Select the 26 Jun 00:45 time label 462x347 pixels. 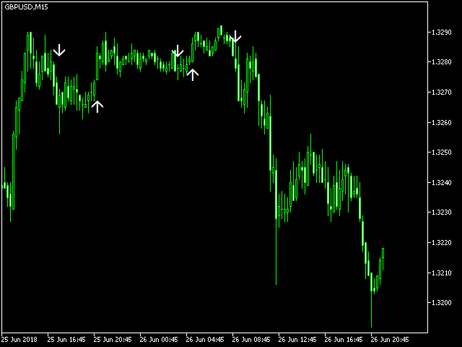click(159, 340)
